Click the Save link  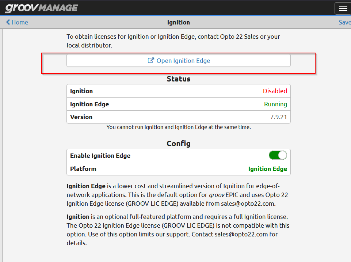pos(345,22)
